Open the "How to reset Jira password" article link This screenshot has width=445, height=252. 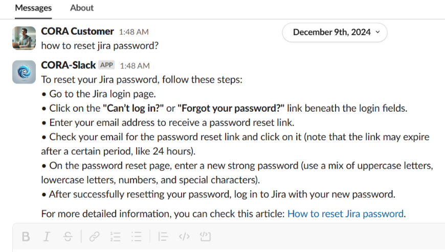coord(346,214)
